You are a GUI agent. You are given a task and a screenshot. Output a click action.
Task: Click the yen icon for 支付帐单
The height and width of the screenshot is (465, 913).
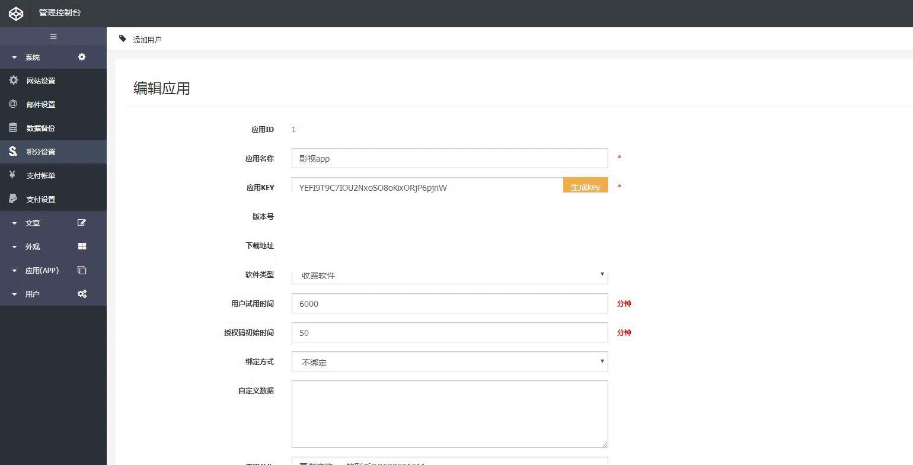[12, 175]
